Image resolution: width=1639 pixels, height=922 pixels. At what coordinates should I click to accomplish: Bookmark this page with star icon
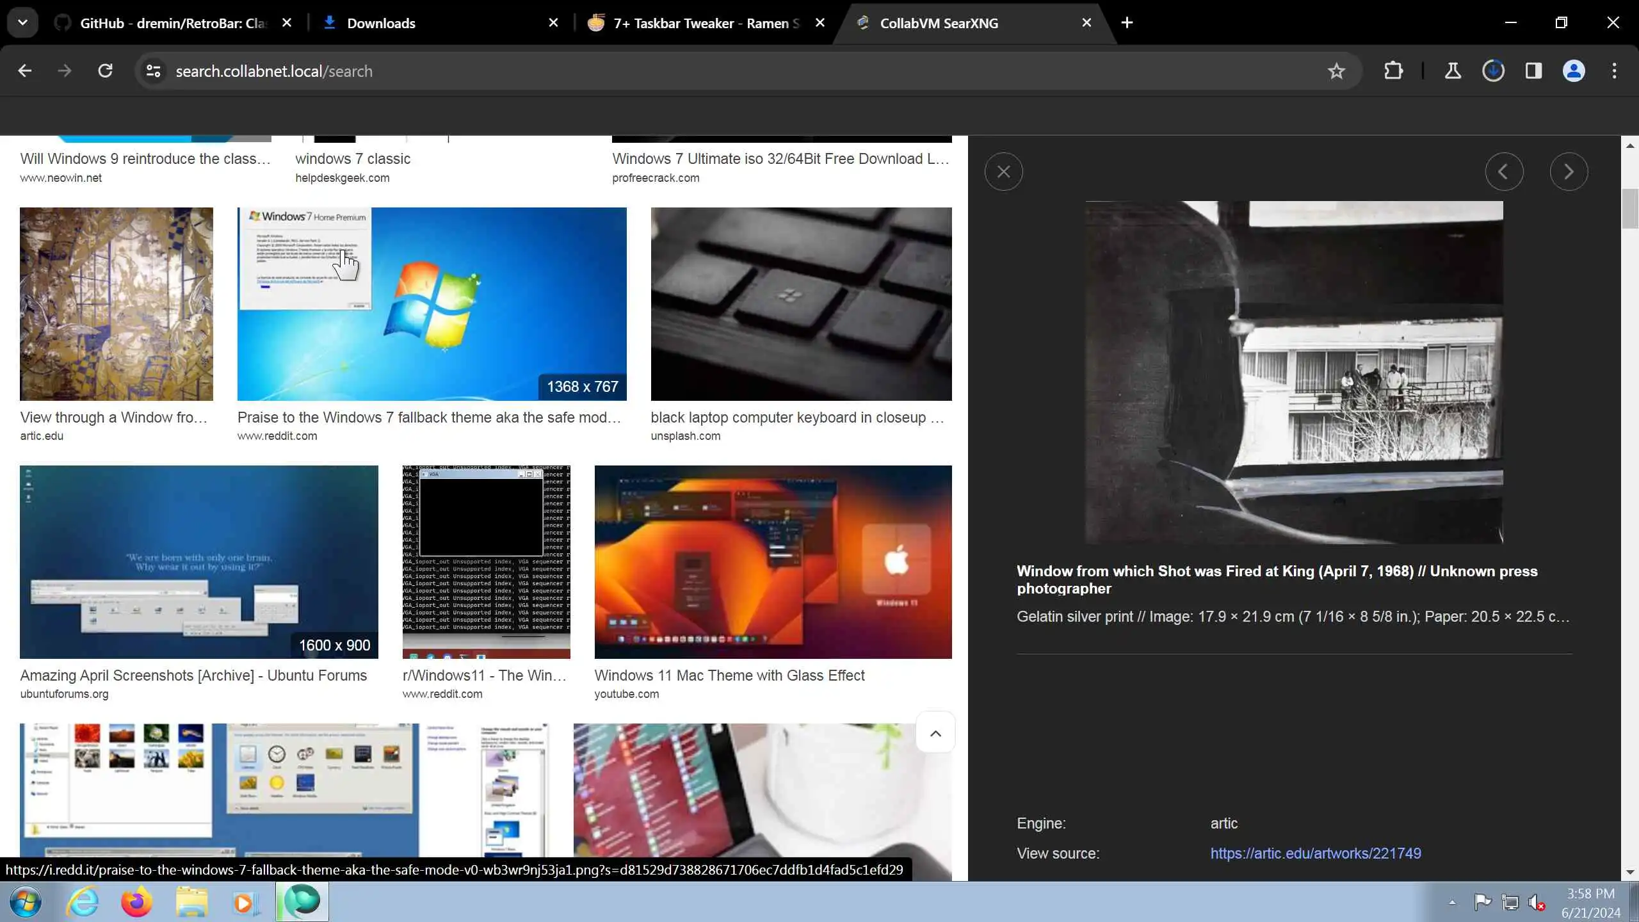click(1336, 71)
